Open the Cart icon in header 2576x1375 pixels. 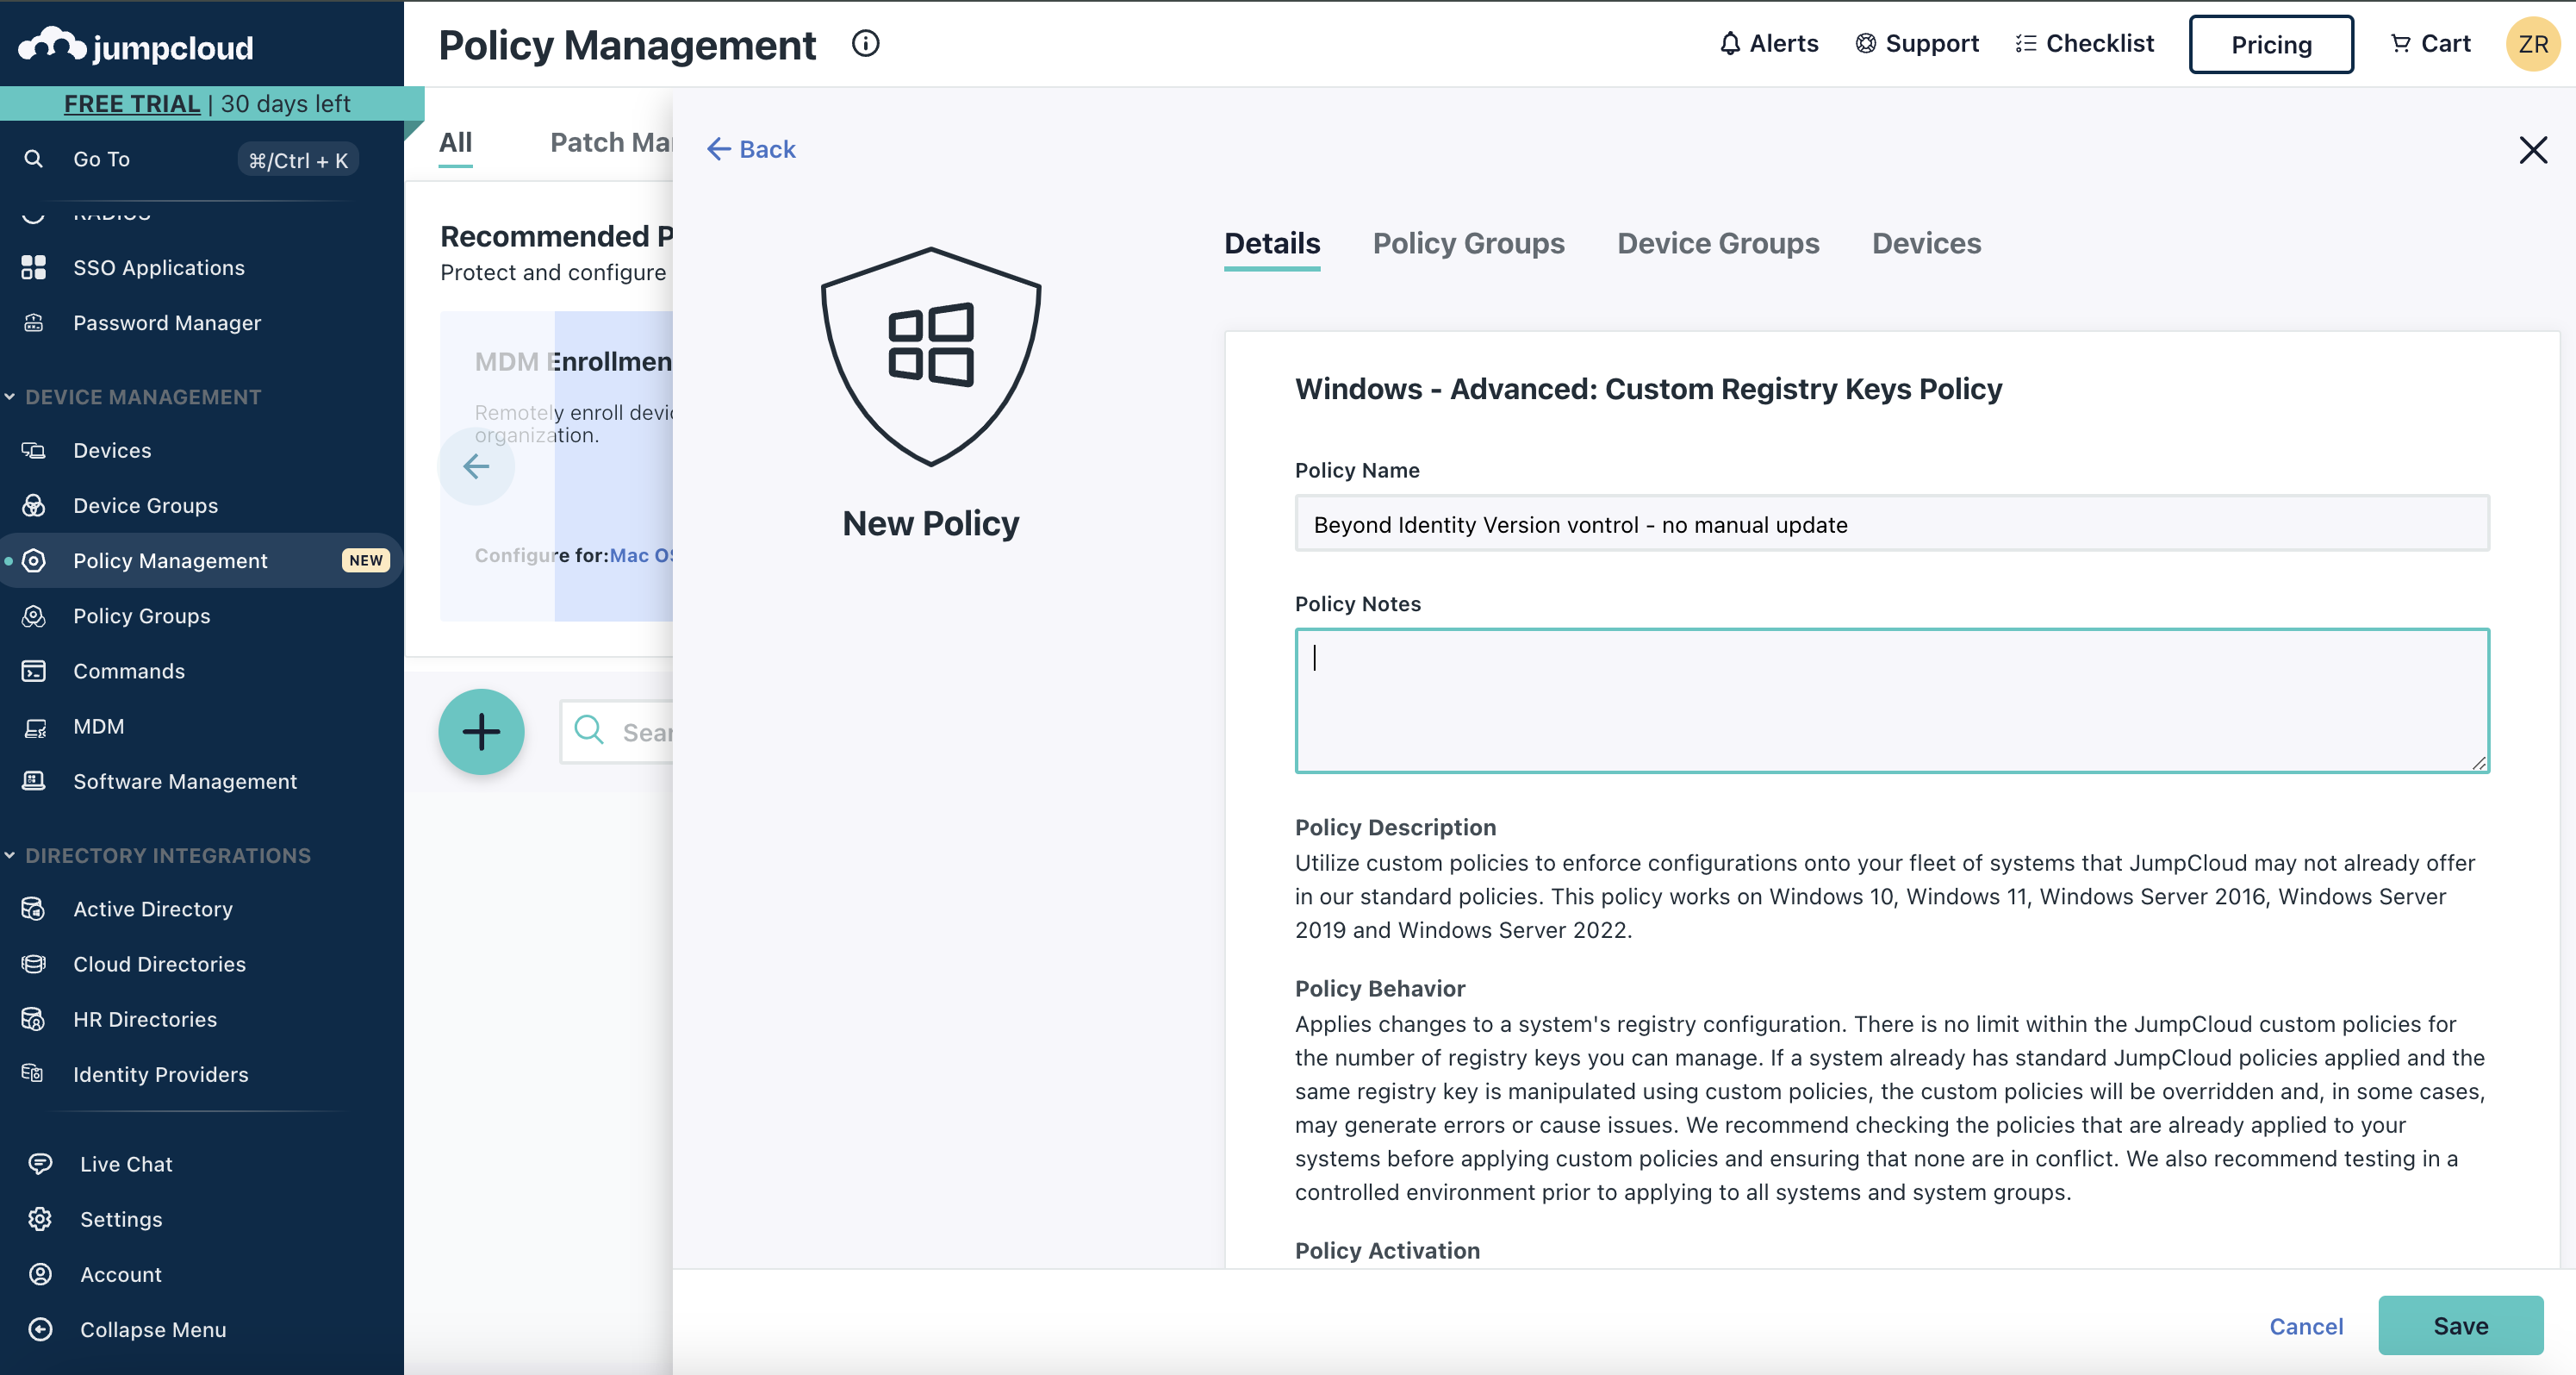tap(2400, 44)
